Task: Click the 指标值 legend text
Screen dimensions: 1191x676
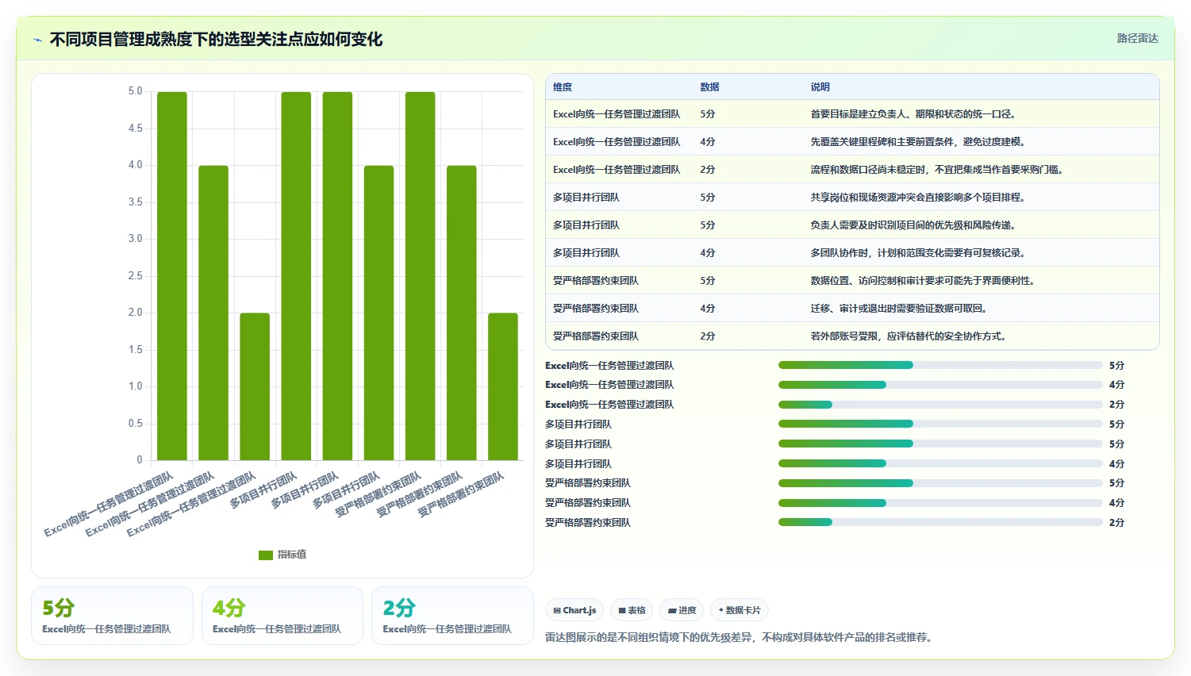Action: 292,555
